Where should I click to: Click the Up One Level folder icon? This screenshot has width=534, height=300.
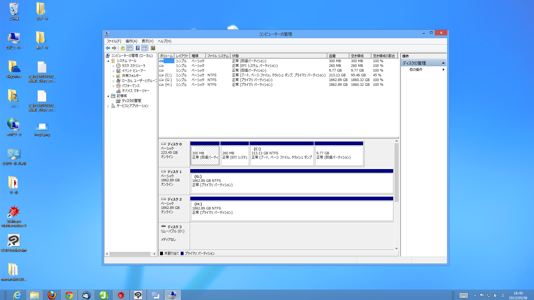point(123,48)
